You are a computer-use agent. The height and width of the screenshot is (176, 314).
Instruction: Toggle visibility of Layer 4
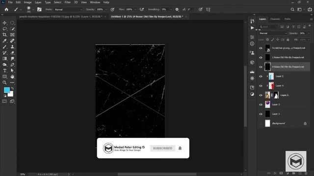(x=261, y=86)
